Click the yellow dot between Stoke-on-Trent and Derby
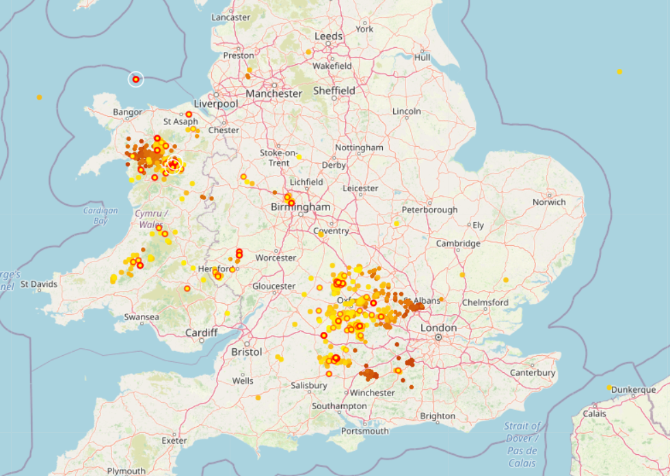The image size is (670, 476). pyautogui.click(x=299, y=157)
